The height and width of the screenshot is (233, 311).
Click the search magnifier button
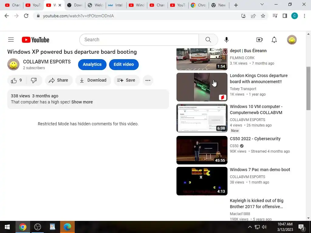[208, 40]
